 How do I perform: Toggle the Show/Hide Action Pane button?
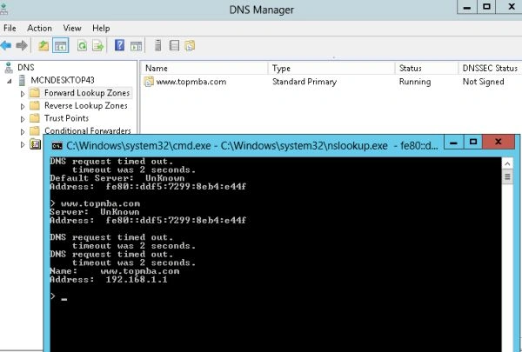pos(136,45)
